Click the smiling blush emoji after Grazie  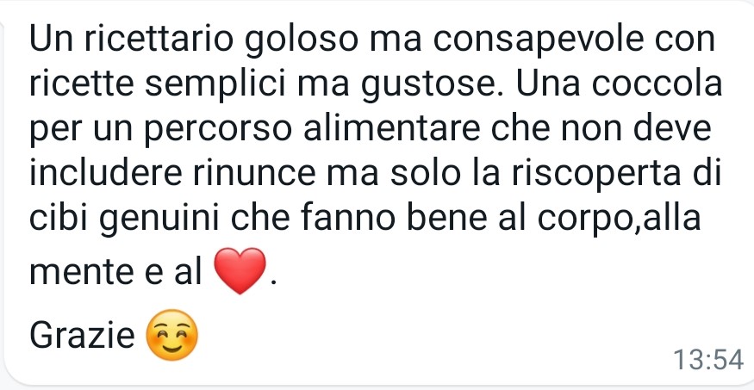click(172, 335)
